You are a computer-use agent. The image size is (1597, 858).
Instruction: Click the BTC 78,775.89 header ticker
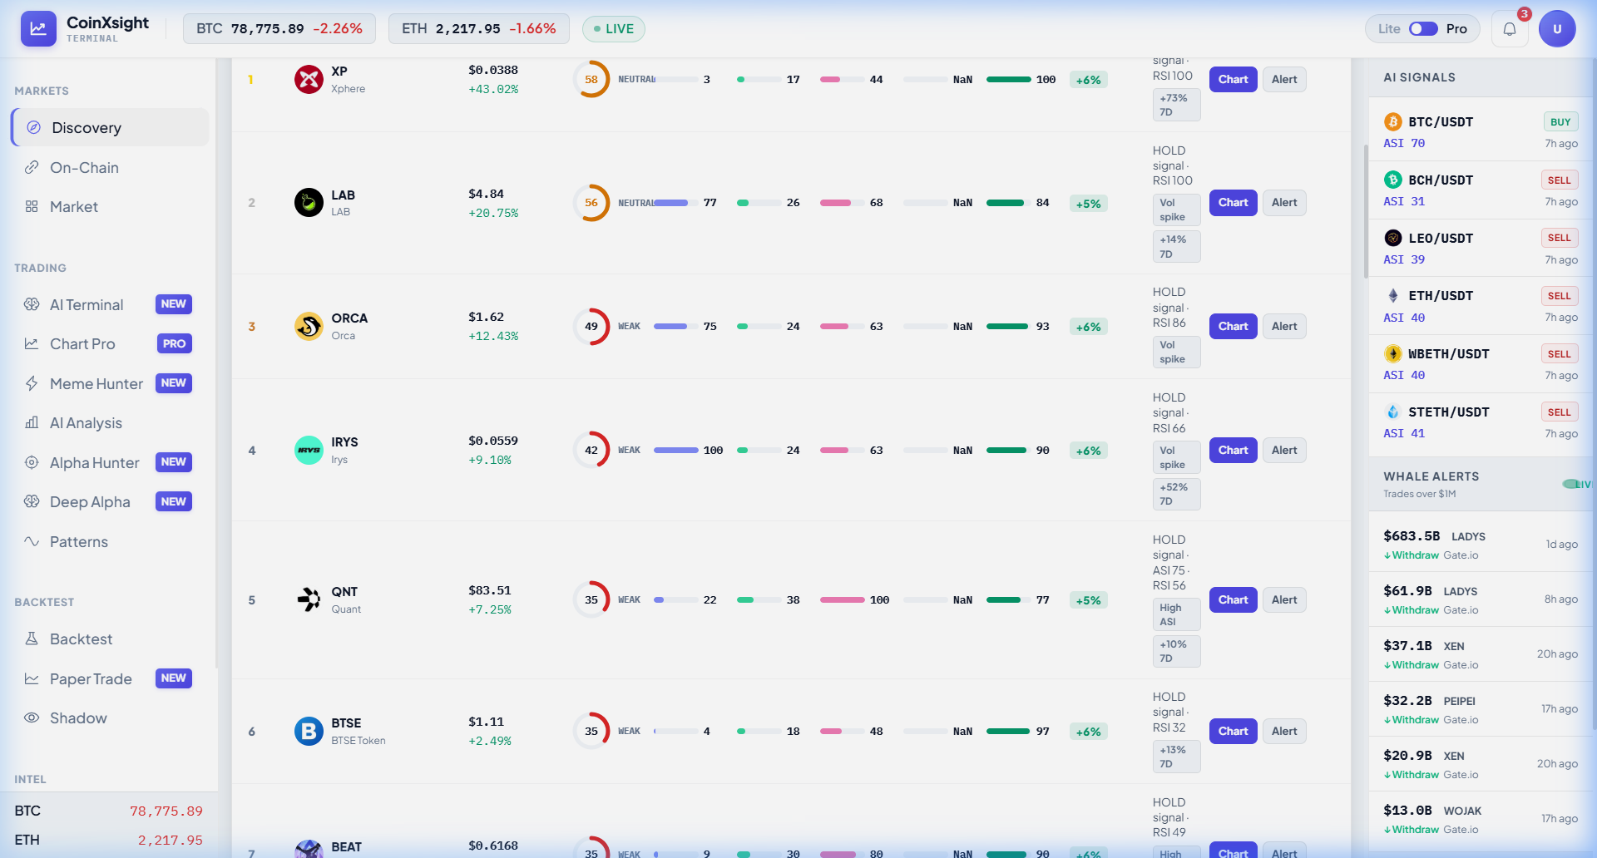point(279,29)
